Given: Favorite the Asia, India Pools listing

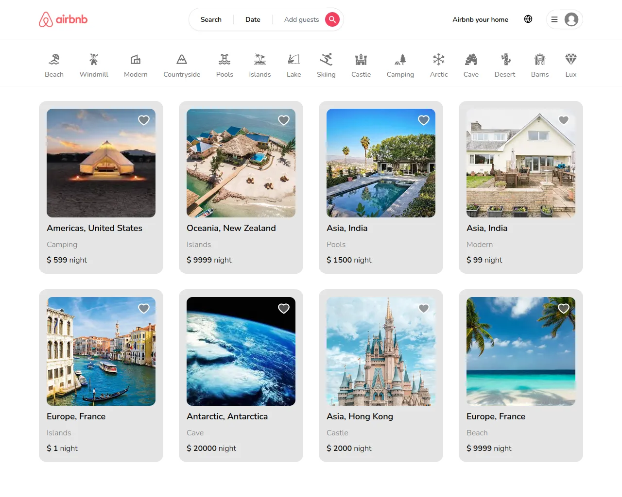Looking at the screenshot, I should coord(424,120).
